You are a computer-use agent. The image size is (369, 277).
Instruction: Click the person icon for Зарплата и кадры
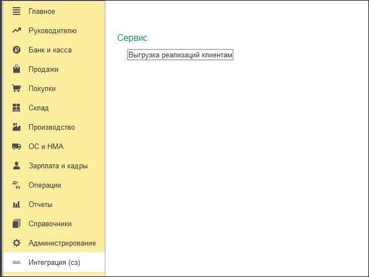pos(17,166)
